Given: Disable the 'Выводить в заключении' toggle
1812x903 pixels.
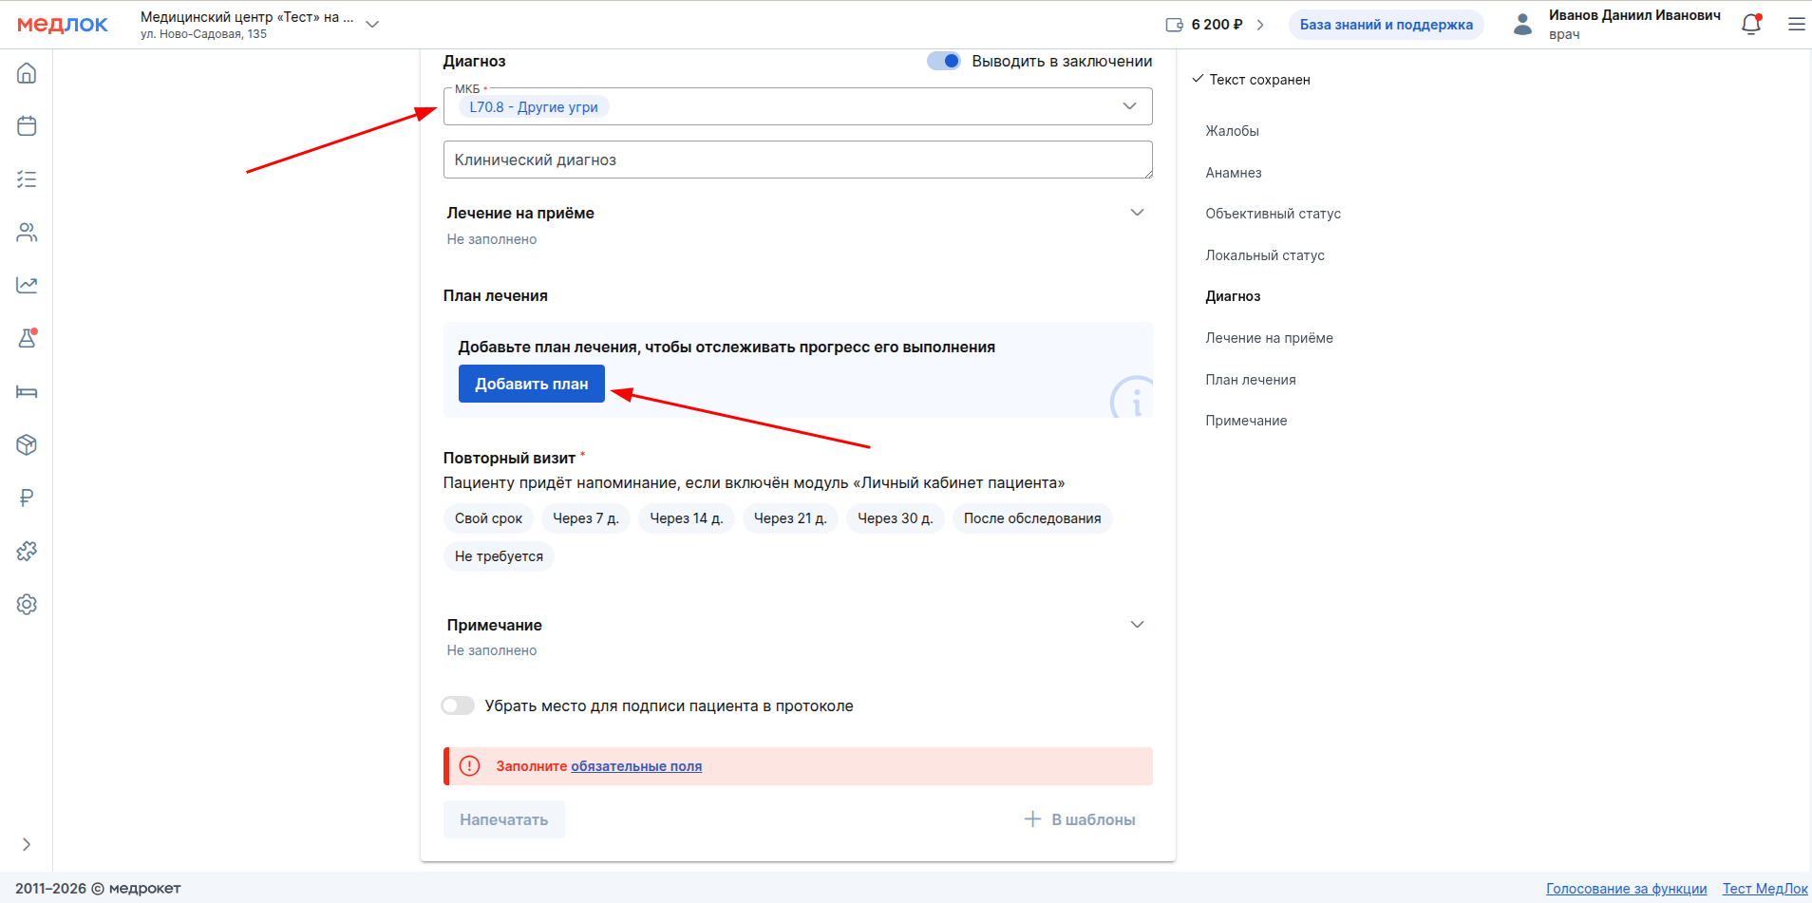Looking at the screenshot, I should pyautogui.click(x=944, y=61).
